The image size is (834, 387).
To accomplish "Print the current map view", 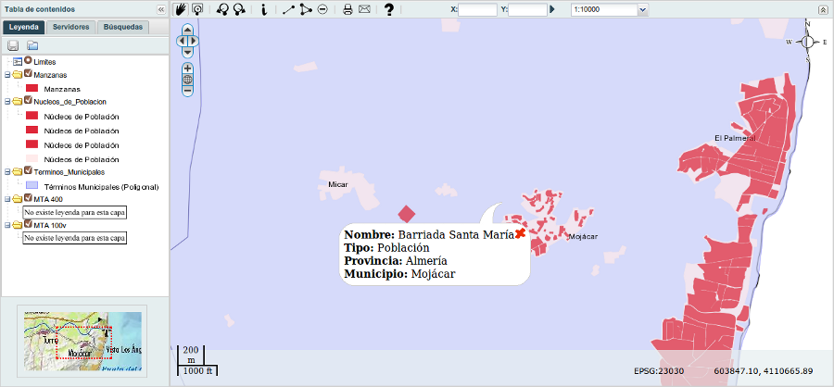I will [x=347, y=9].
